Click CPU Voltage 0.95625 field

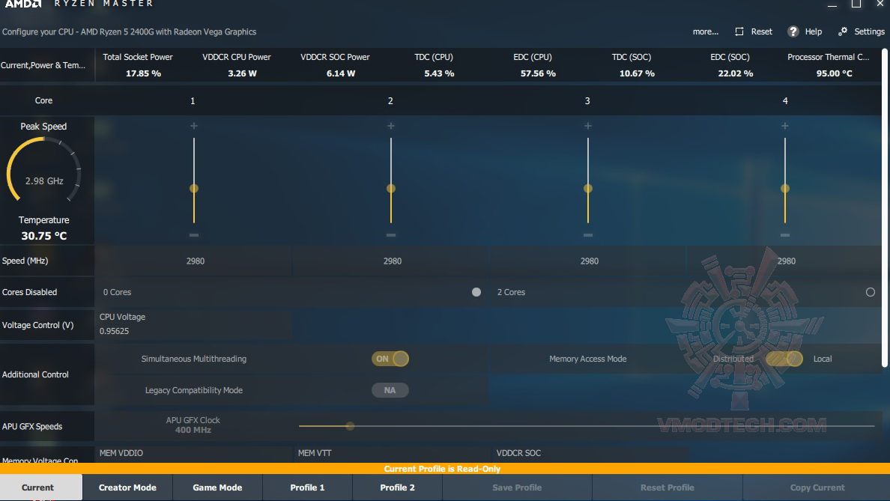(193, 324)
